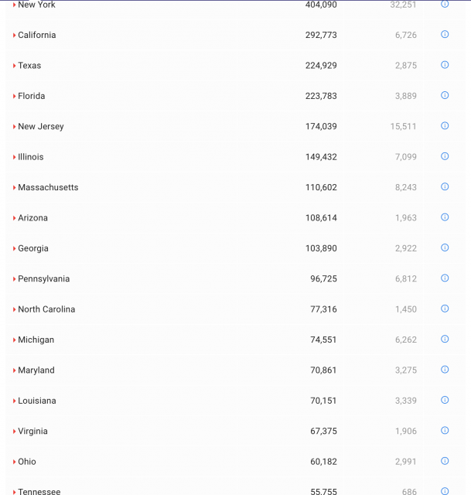
Task: Click info icon beside Michigan
Action: pos(445,339)
